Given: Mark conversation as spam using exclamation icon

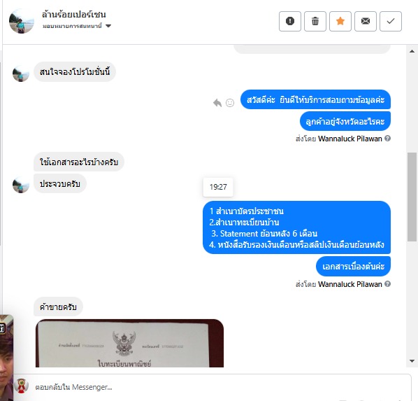Looking at the screenshot, I should 290,21.
